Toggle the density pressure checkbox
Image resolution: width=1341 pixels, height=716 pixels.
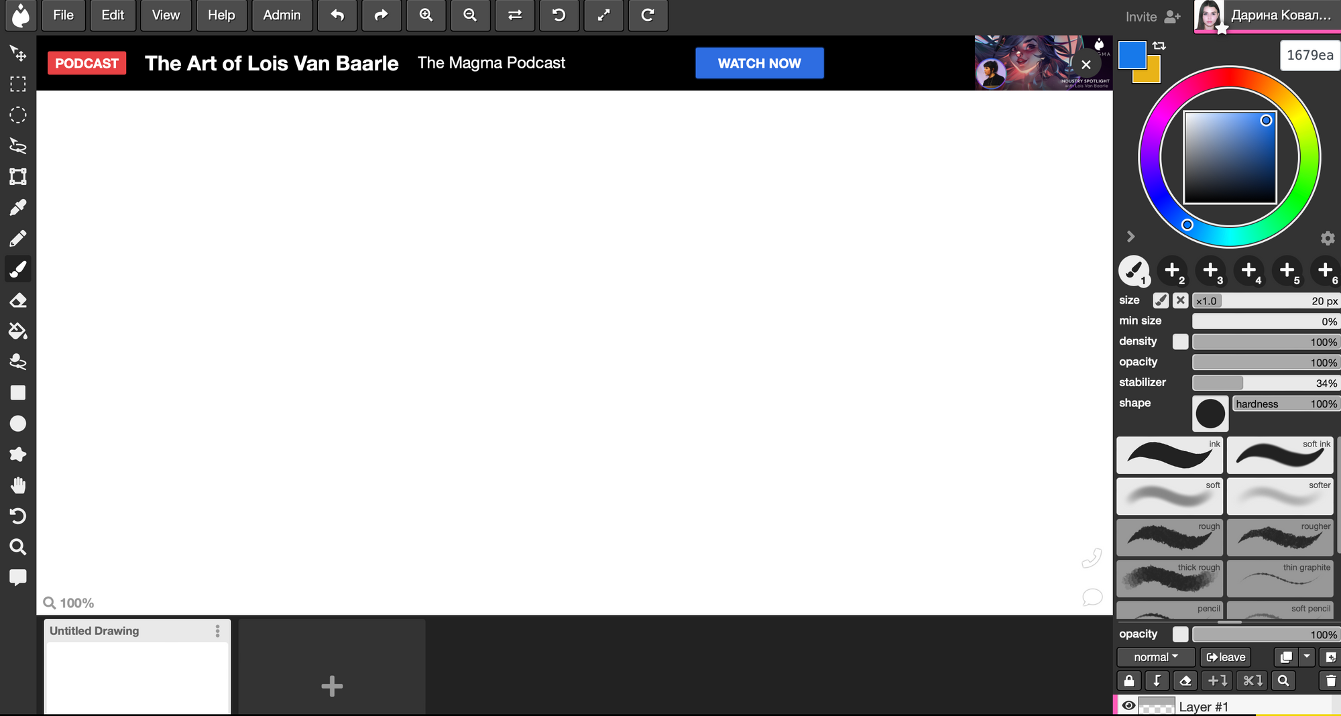pyautogui.click(x=1180, y=342)
